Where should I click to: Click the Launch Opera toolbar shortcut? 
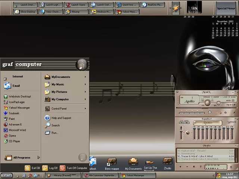coord(76,5)
